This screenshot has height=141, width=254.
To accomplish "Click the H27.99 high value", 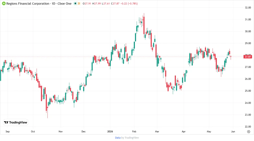I will coord(97,3).
